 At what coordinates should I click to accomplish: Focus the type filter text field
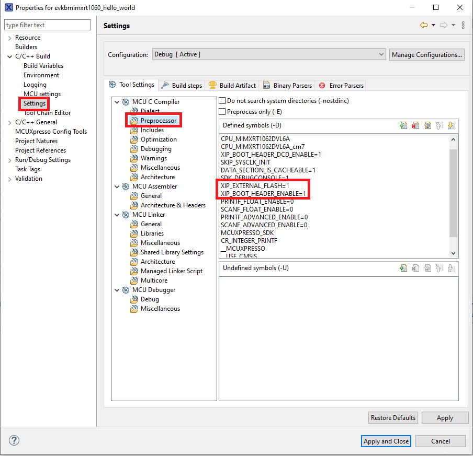48,25
